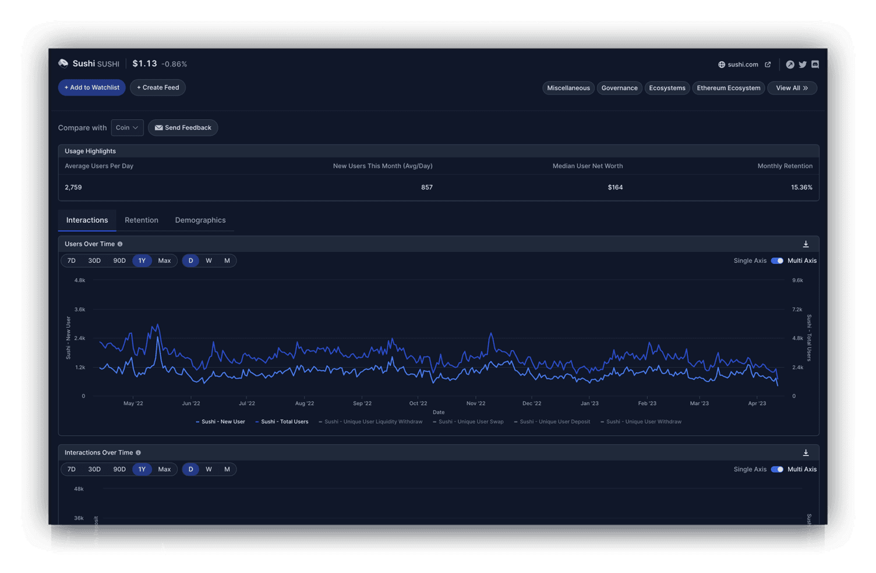876x573 pixels.
Task: Select 1Y range on Users Over Time
Action: [x=142, y=261]
